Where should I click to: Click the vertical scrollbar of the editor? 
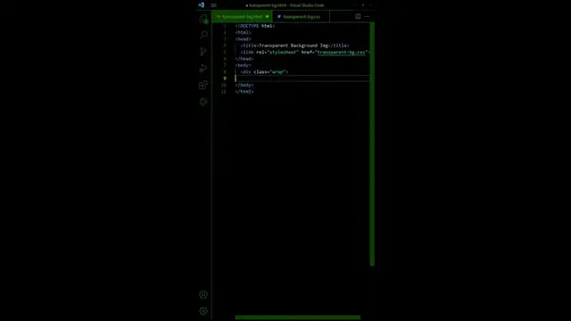(x=372, y=144)
